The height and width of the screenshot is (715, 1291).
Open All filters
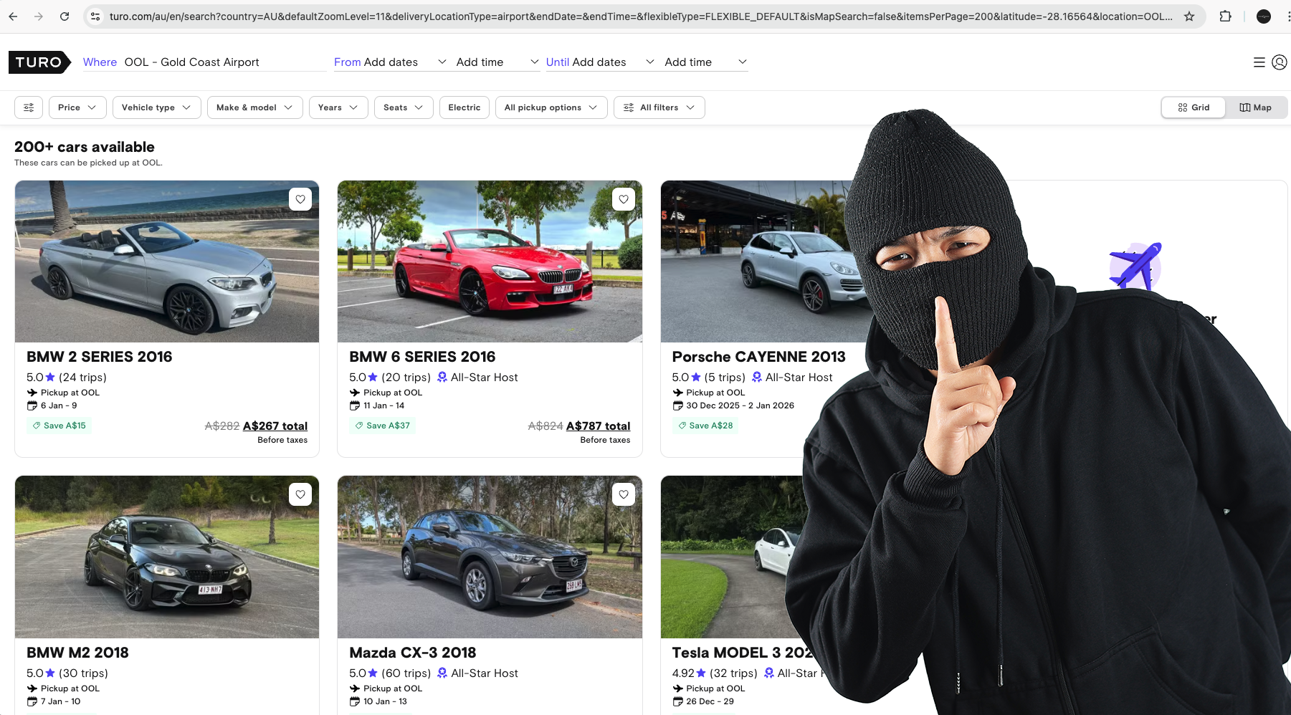click(659, 107)
